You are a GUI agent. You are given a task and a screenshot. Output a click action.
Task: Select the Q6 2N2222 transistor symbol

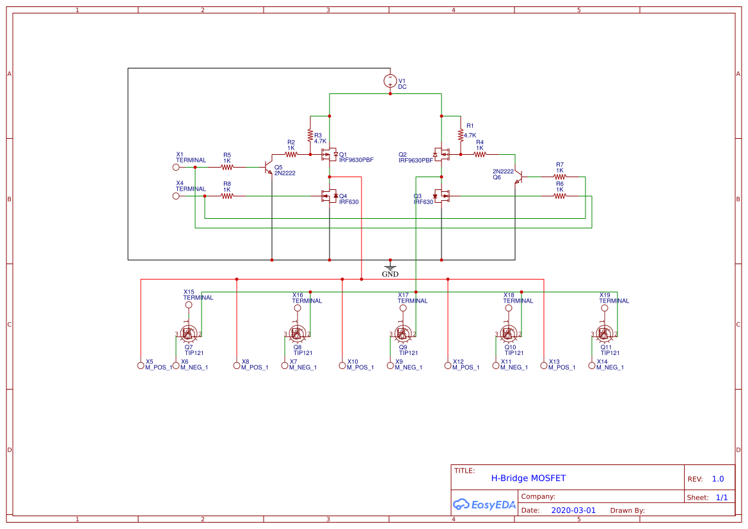pyautogui.click(x=519, y=177)
